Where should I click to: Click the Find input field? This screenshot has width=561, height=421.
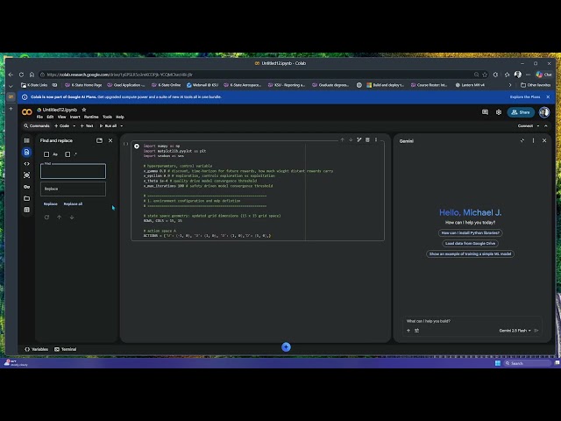click(x=73, y=171)
